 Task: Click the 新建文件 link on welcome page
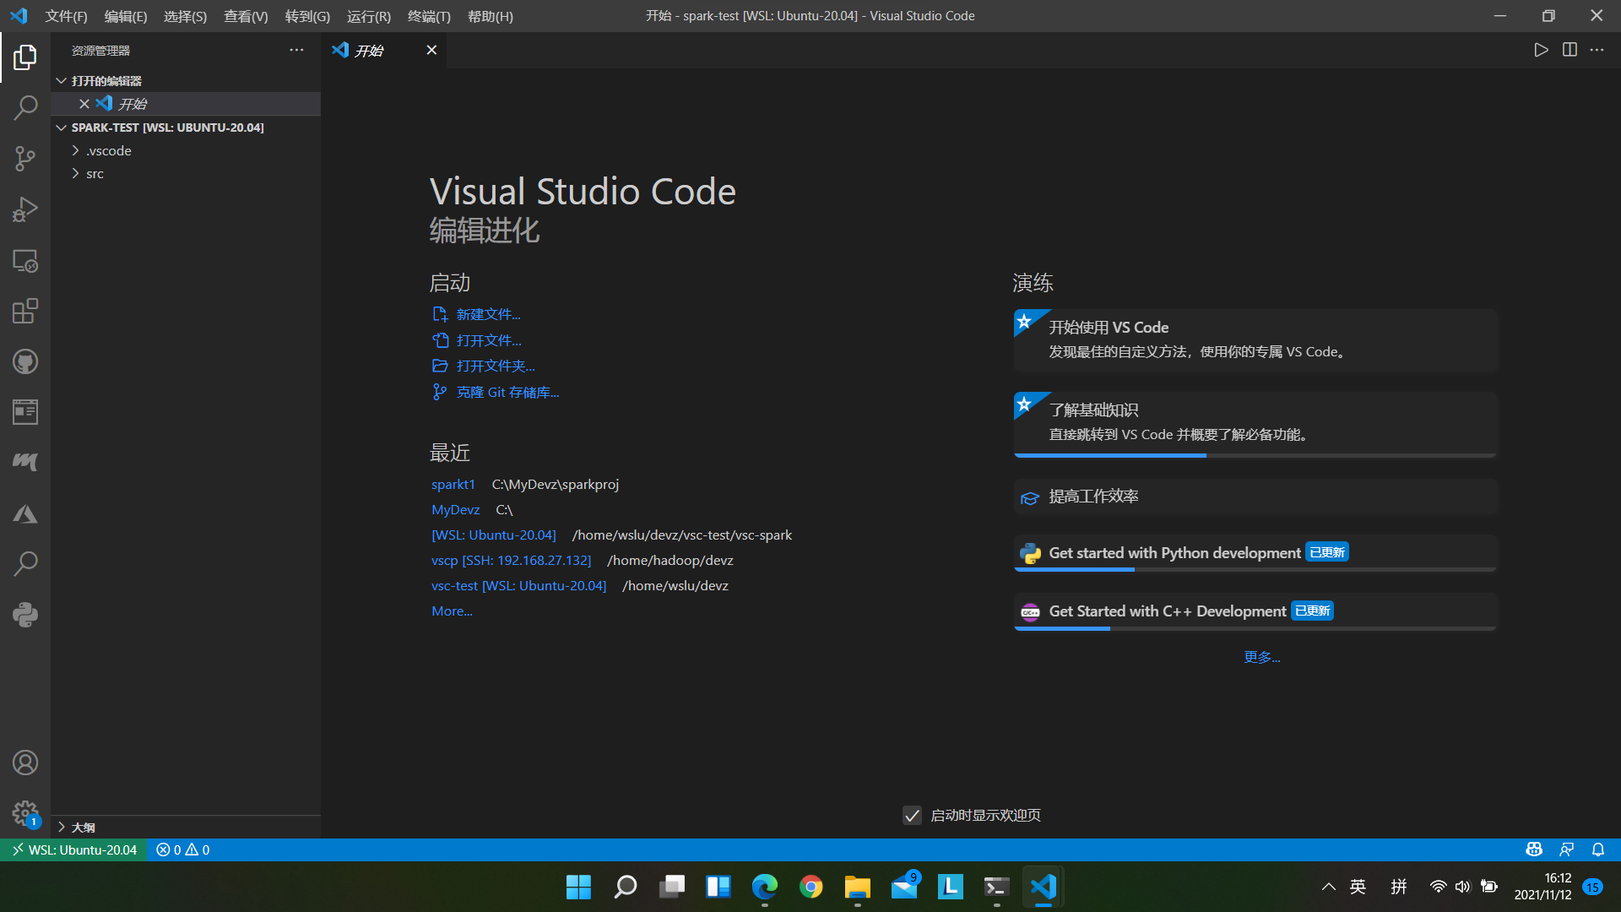pyautogui.click(x=487, y=314)
